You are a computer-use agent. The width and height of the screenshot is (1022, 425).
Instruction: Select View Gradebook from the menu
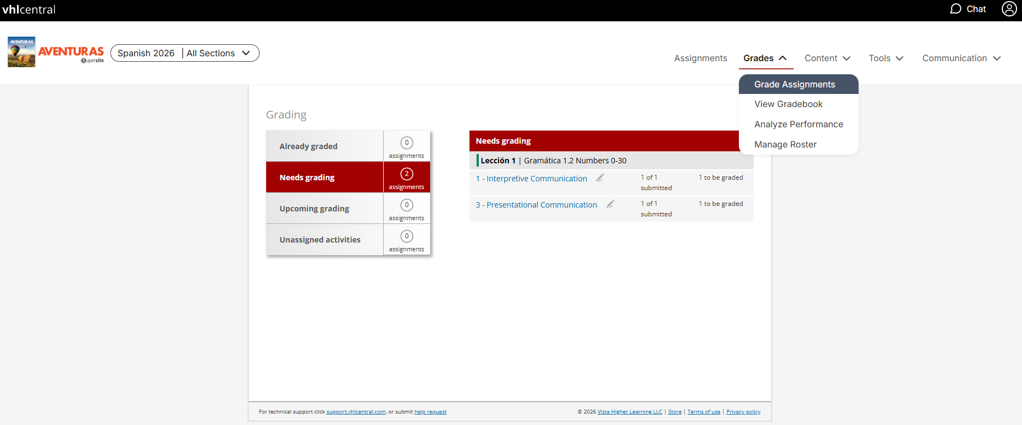798,104
